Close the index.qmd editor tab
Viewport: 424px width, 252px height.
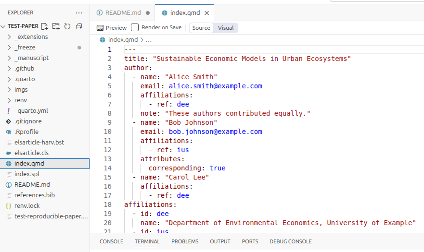(x=207, y=13)
